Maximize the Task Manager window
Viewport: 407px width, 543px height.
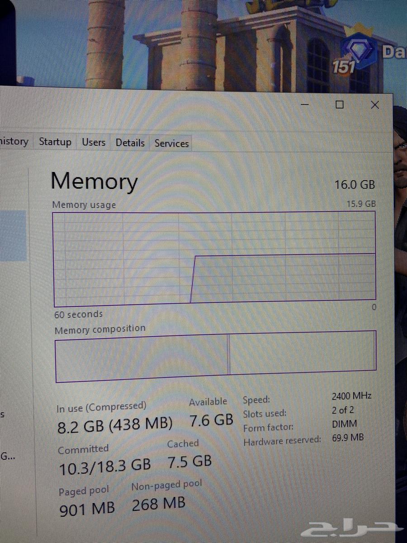pos(340,105)
